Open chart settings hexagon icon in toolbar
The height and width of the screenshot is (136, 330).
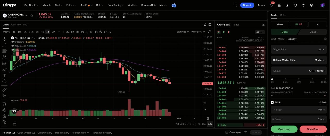[x=101, y=32]
